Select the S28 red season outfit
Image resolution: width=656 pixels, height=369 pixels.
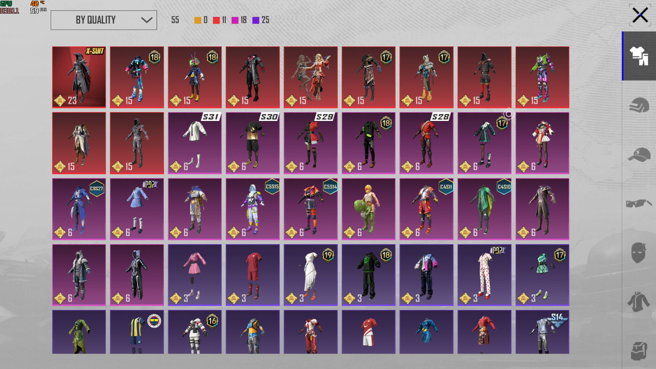(426, 143)
